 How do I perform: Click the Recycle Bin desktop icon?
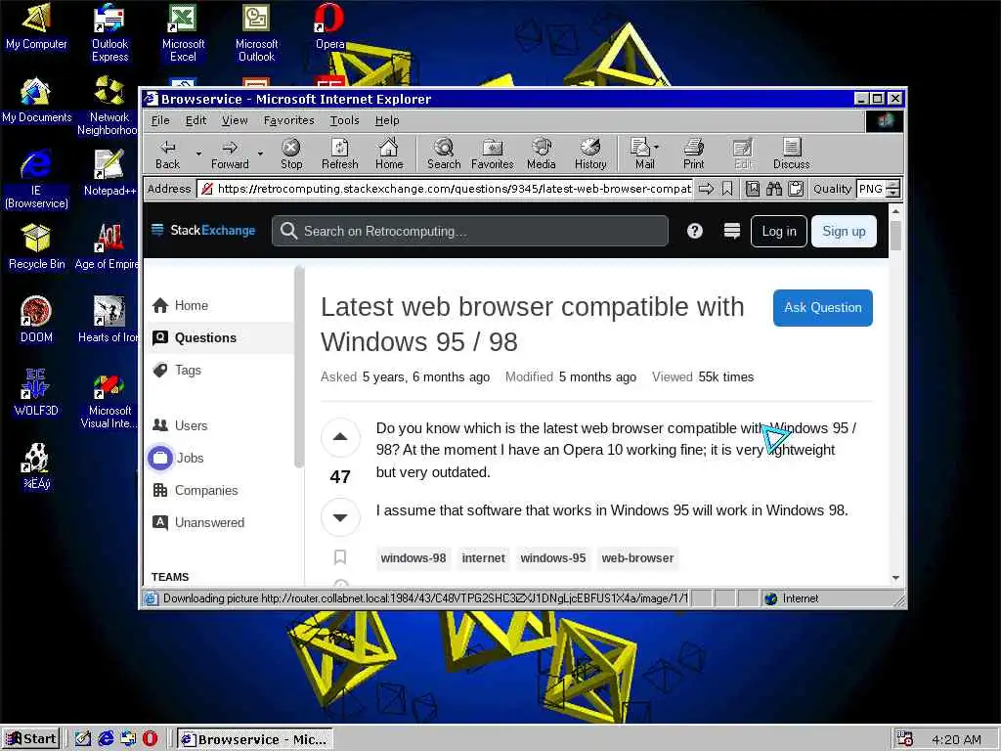[x=36, y=246]
